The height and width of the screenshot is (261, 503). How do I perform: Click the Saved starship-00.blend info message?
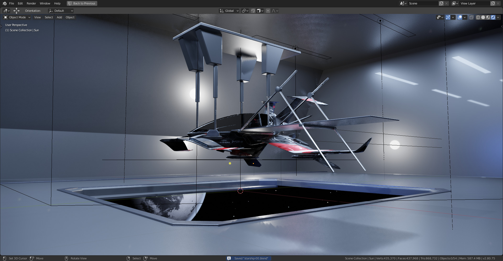[251, 258]
